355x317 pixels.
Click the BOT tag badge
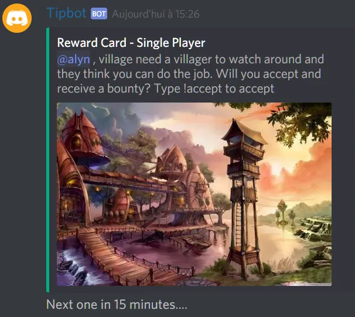(99, 13)
